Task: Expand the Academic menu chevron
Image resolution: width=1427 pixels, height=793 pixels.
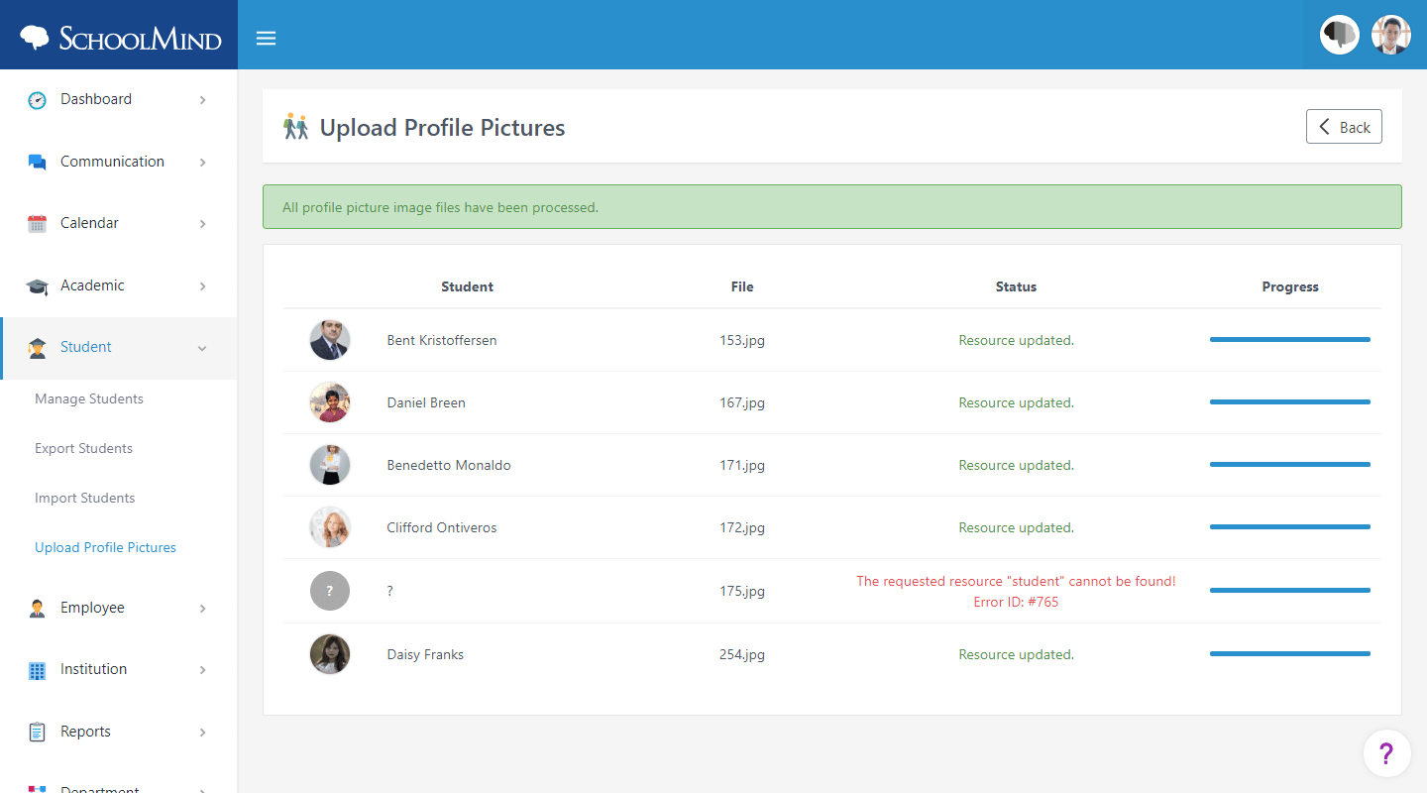Action: tap(202, 286)
